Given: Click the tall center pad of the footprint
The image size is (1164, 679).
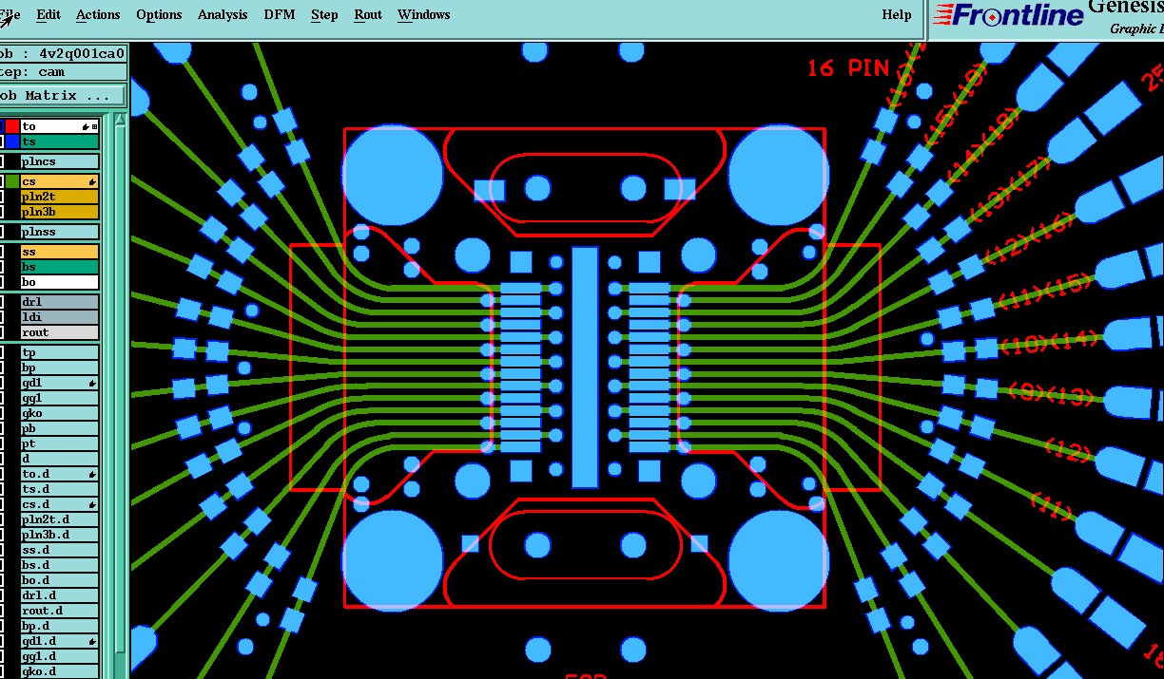Looking at the screenshot, I should click(585, 368).
